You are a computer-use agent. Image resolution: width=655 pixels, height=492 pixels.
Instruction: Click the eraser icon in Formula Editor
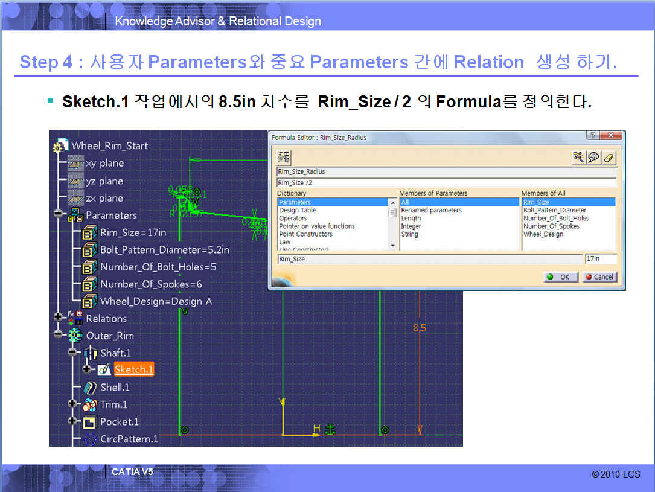(x=609, y=157)
